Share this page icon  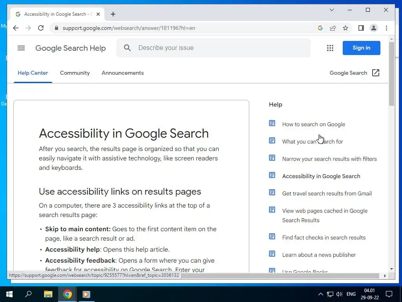tap(333, 28)
